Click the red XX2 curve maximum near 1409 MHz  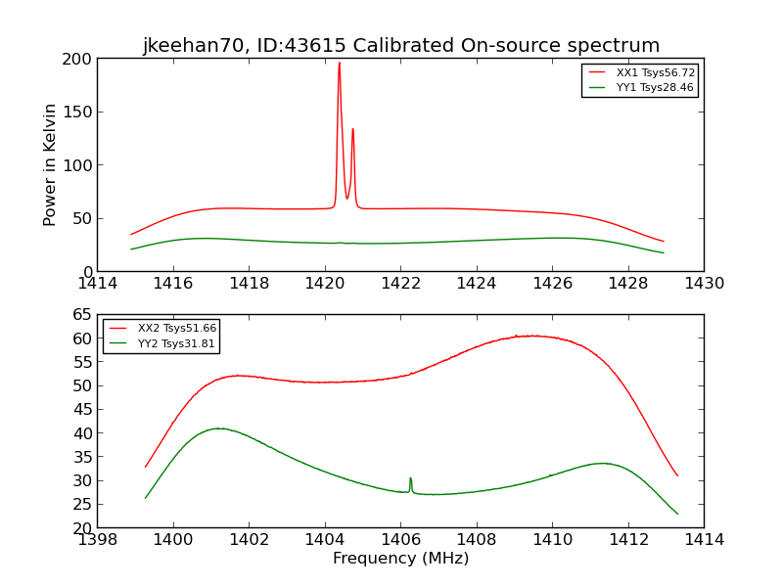coord(530,336)
